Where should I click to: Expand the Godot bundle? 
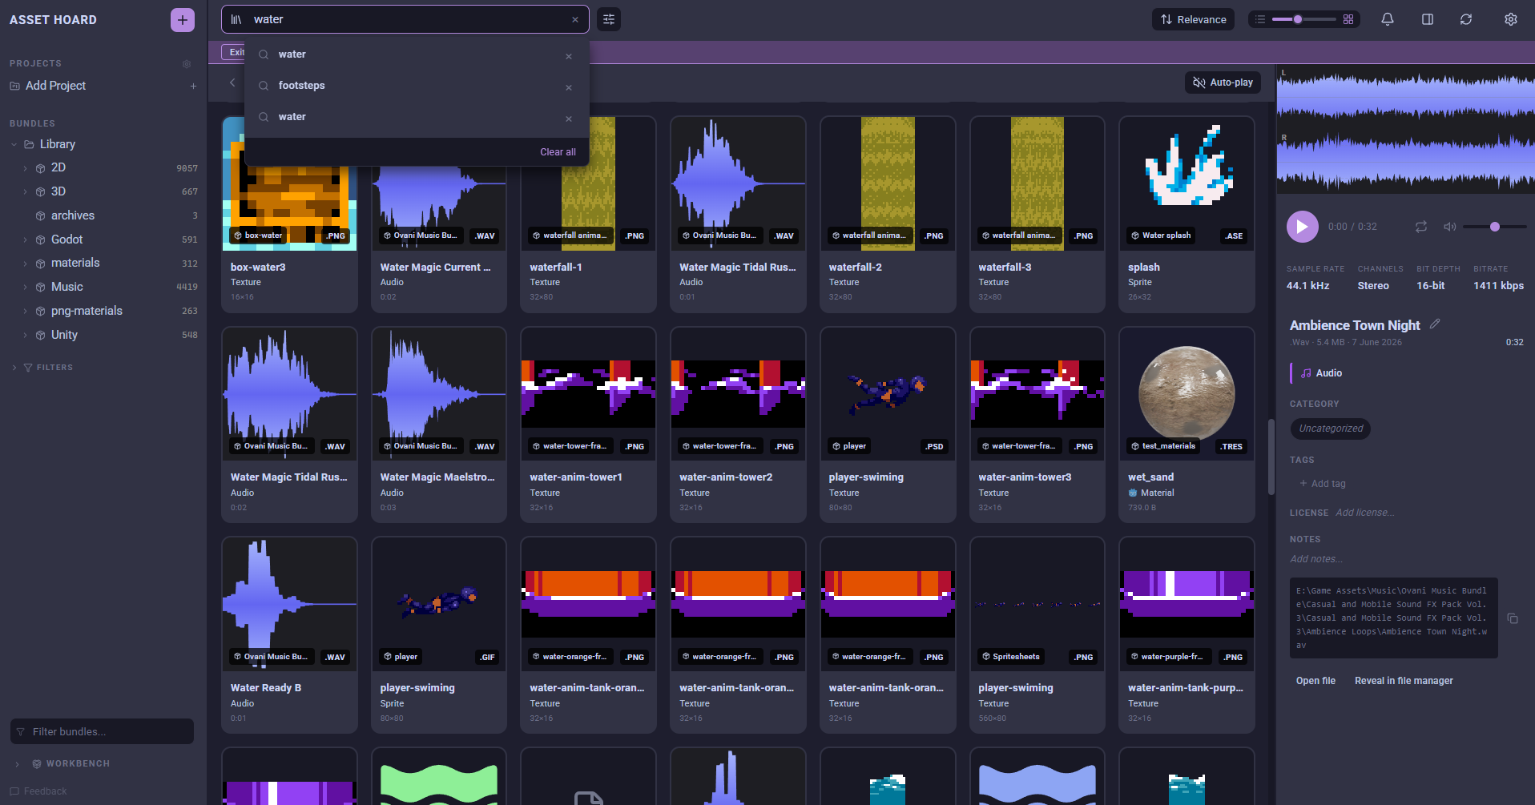tap(25, 239)
